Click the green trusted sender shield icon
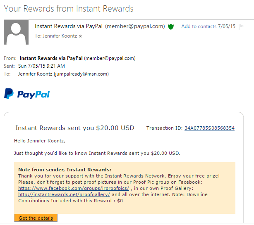Screen dimensions: 254x225 click(171, 27)
